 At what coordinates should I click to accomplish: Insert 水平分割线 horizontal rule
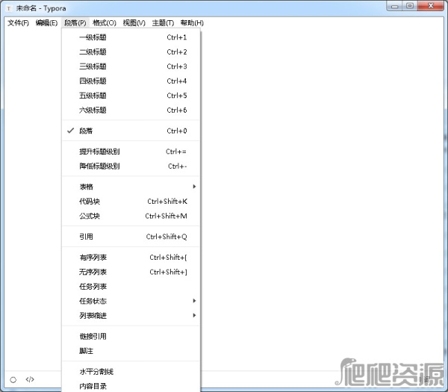click(x=96, y=371)
